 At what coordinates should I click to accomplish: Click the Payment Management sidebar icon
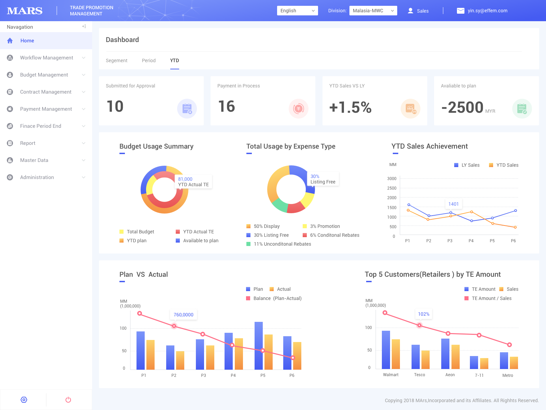[x=10, y=109]
